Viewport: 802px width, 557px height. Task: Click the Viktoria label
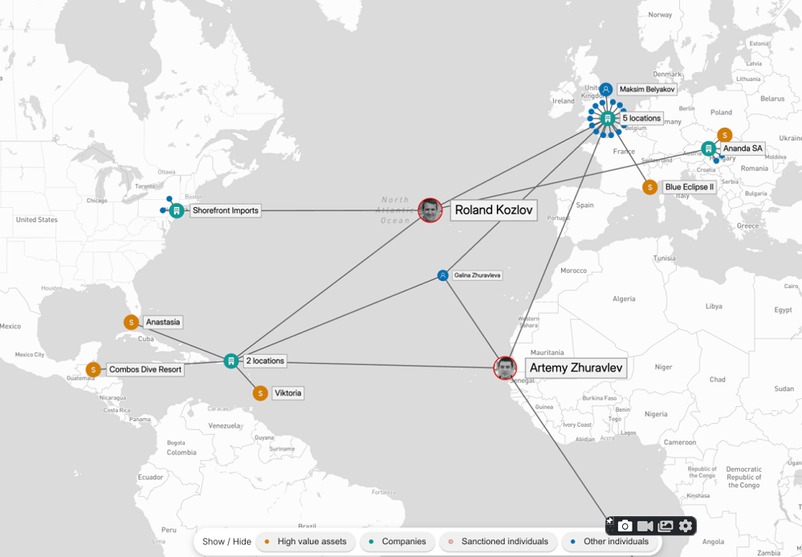tap(288, 393)
